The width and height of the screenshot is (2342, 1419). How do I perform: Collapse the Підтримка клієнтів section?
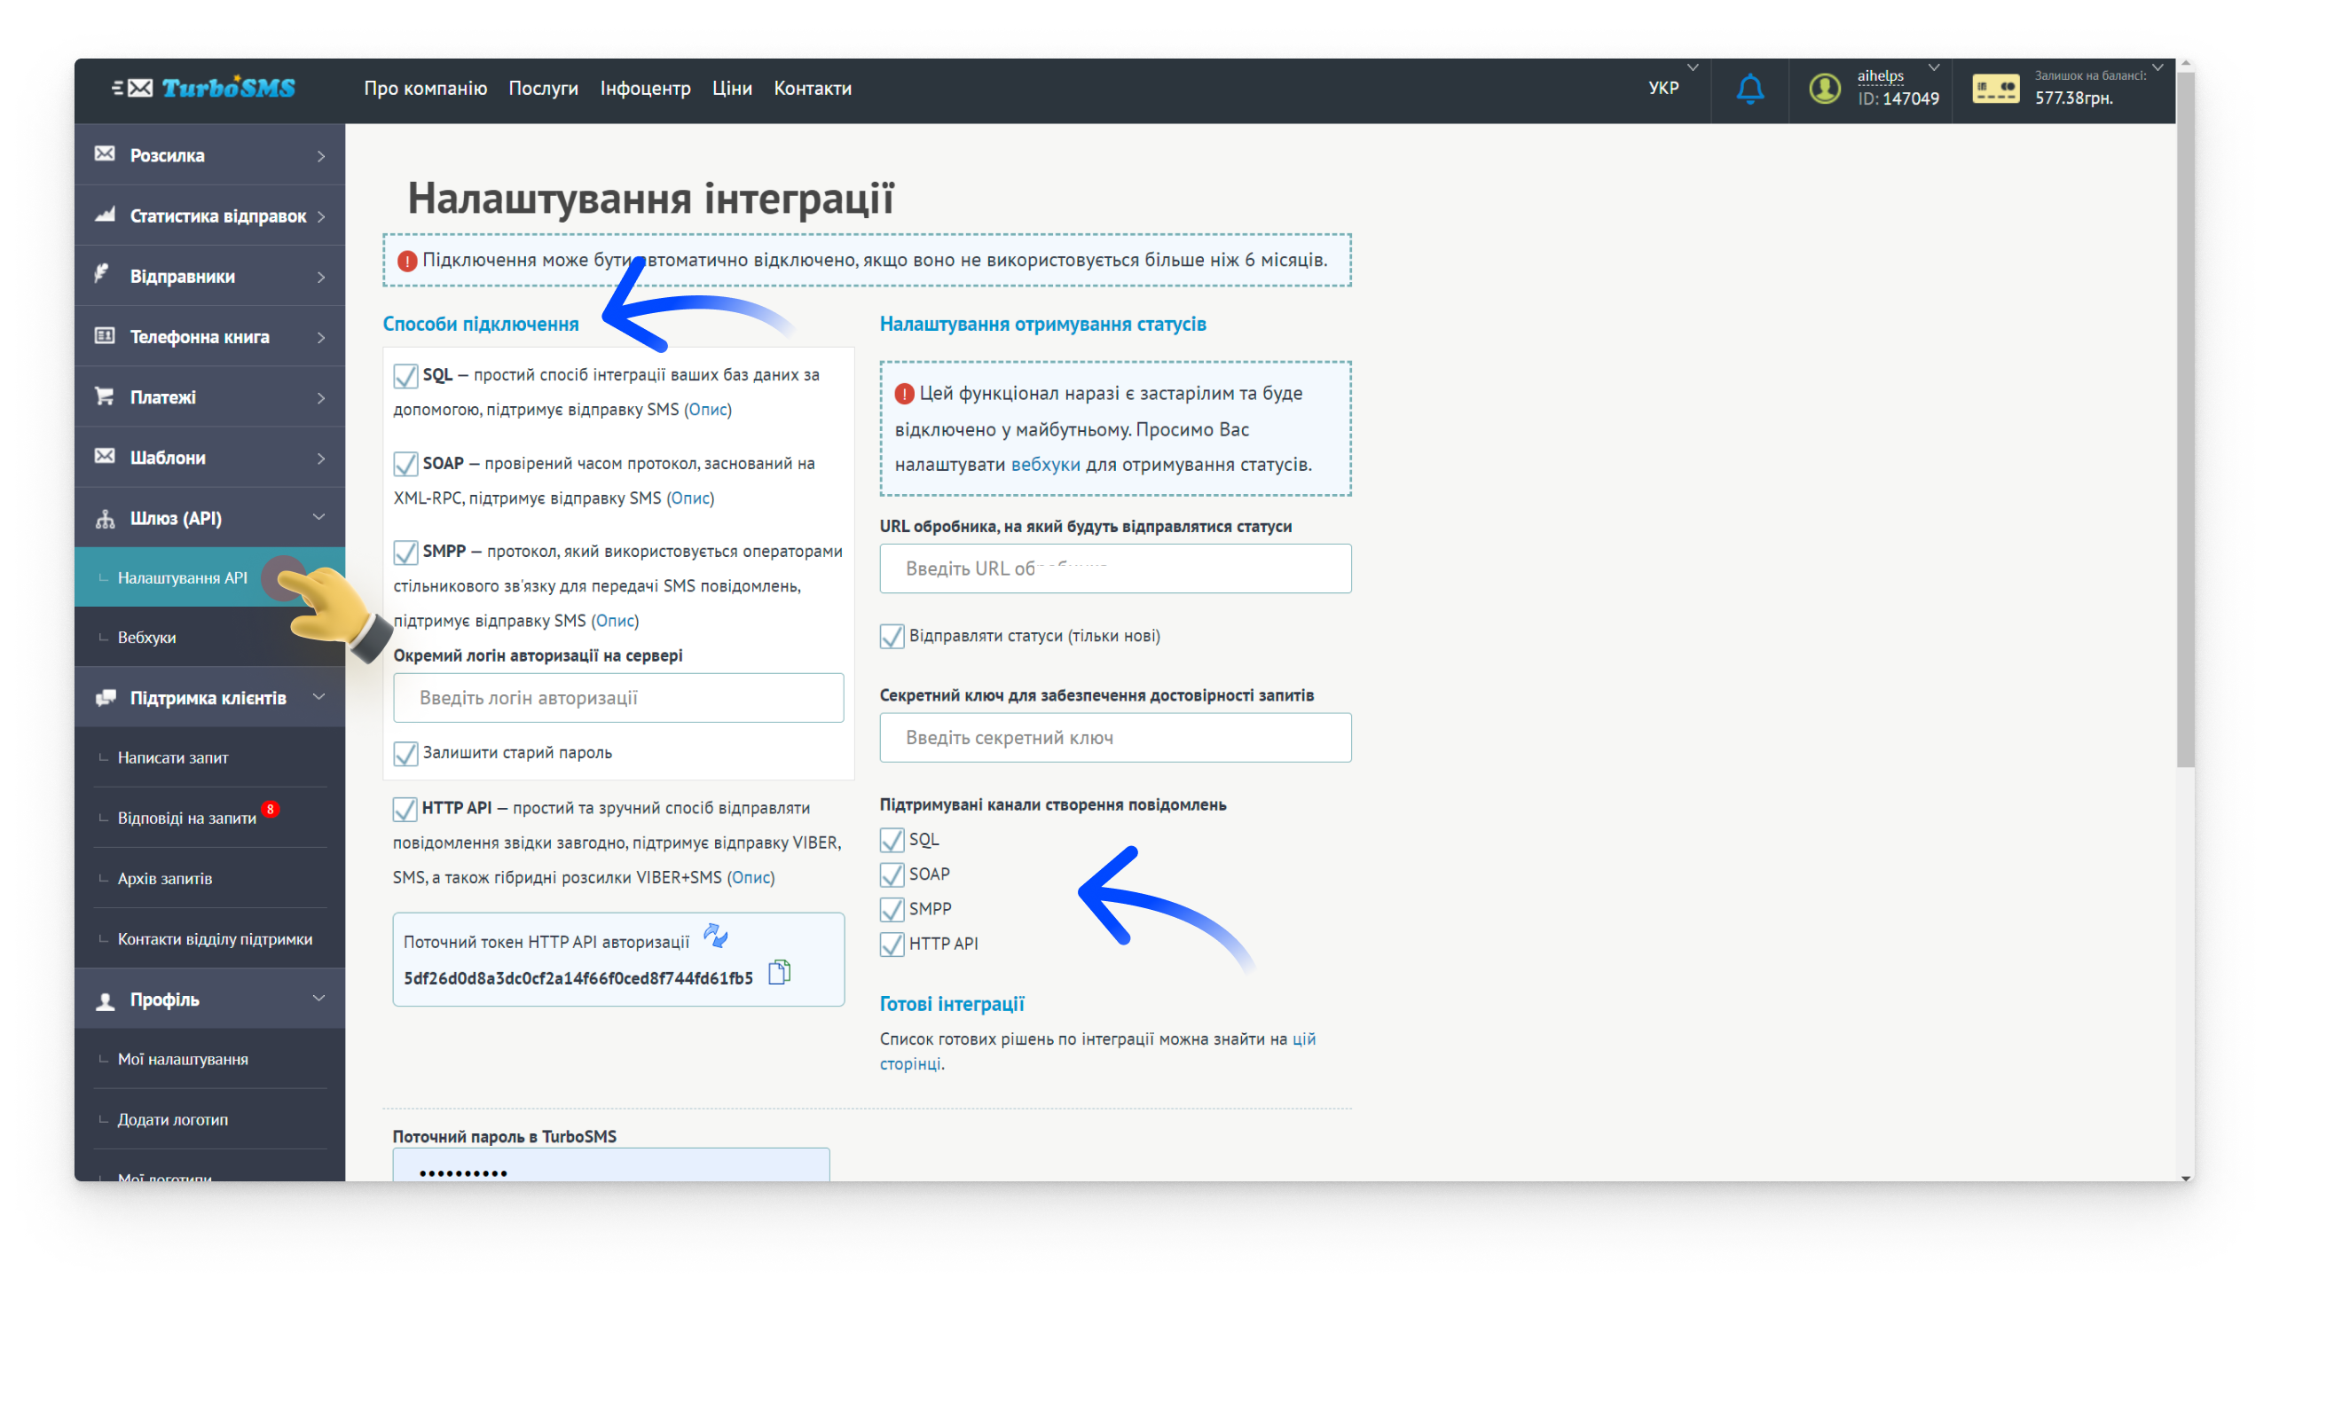pyautogui.click(x=319, y=697)
